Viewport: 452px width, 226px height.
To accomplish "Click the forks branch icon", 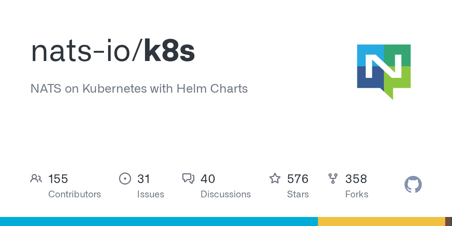I will click(333, 179).
